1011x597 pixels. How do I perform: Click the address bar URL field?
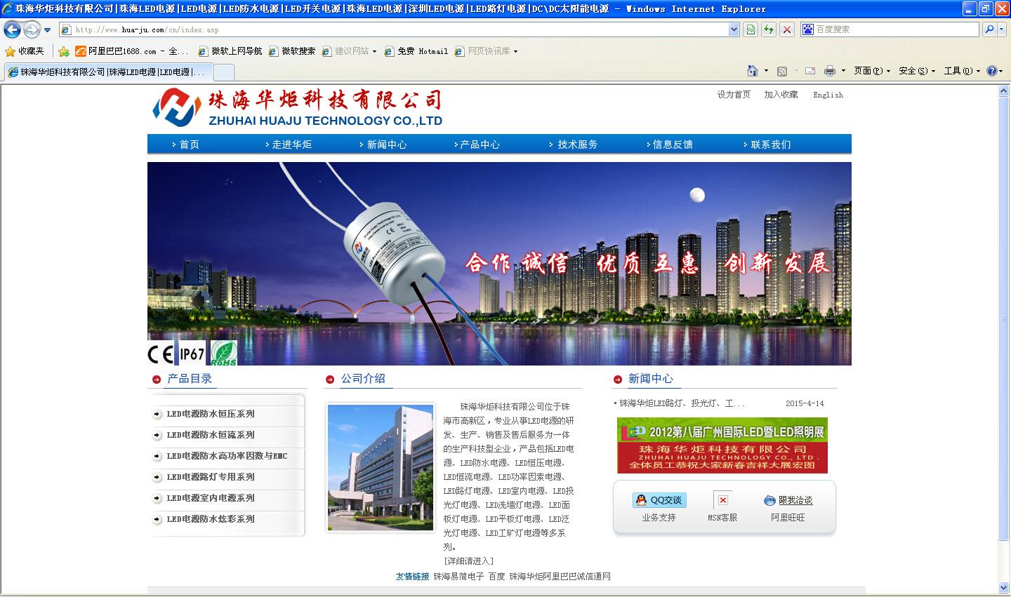click(x=393, y=29)
